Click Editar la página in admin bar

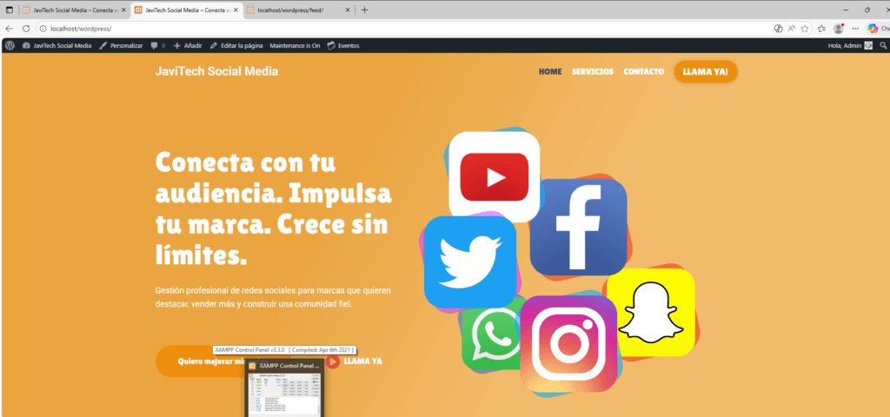(236, 45)
